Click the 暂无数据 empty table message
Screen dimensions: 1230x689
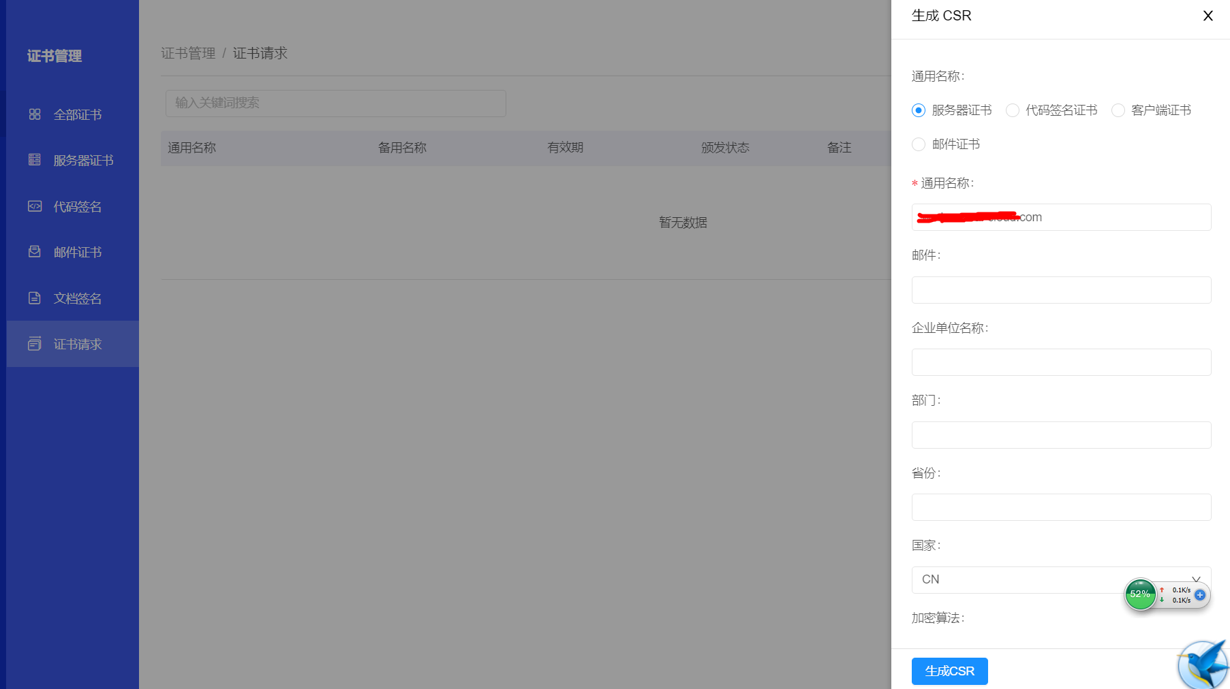coord(683,223)
